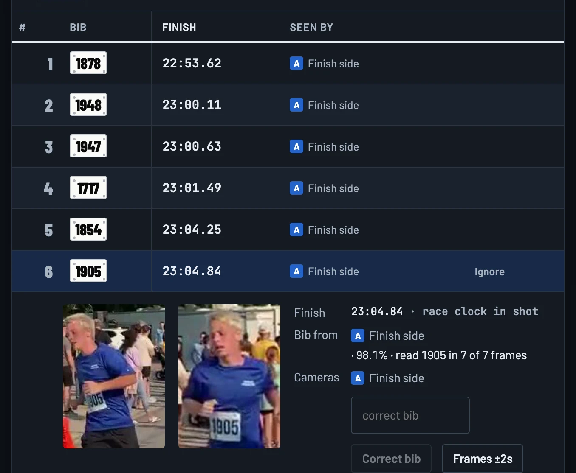Select the 1717 bib plate

[88, 188]
